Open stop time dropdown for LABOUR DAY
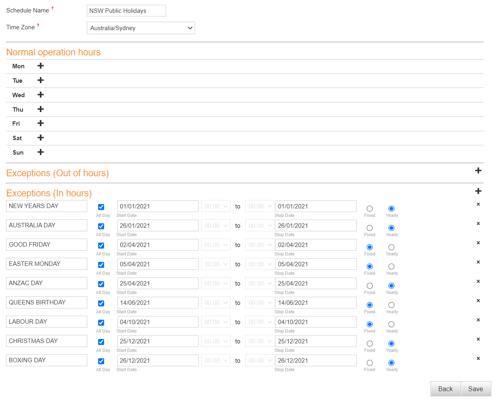The width and height of the screenshot is (499, 400). pos(260,322)
